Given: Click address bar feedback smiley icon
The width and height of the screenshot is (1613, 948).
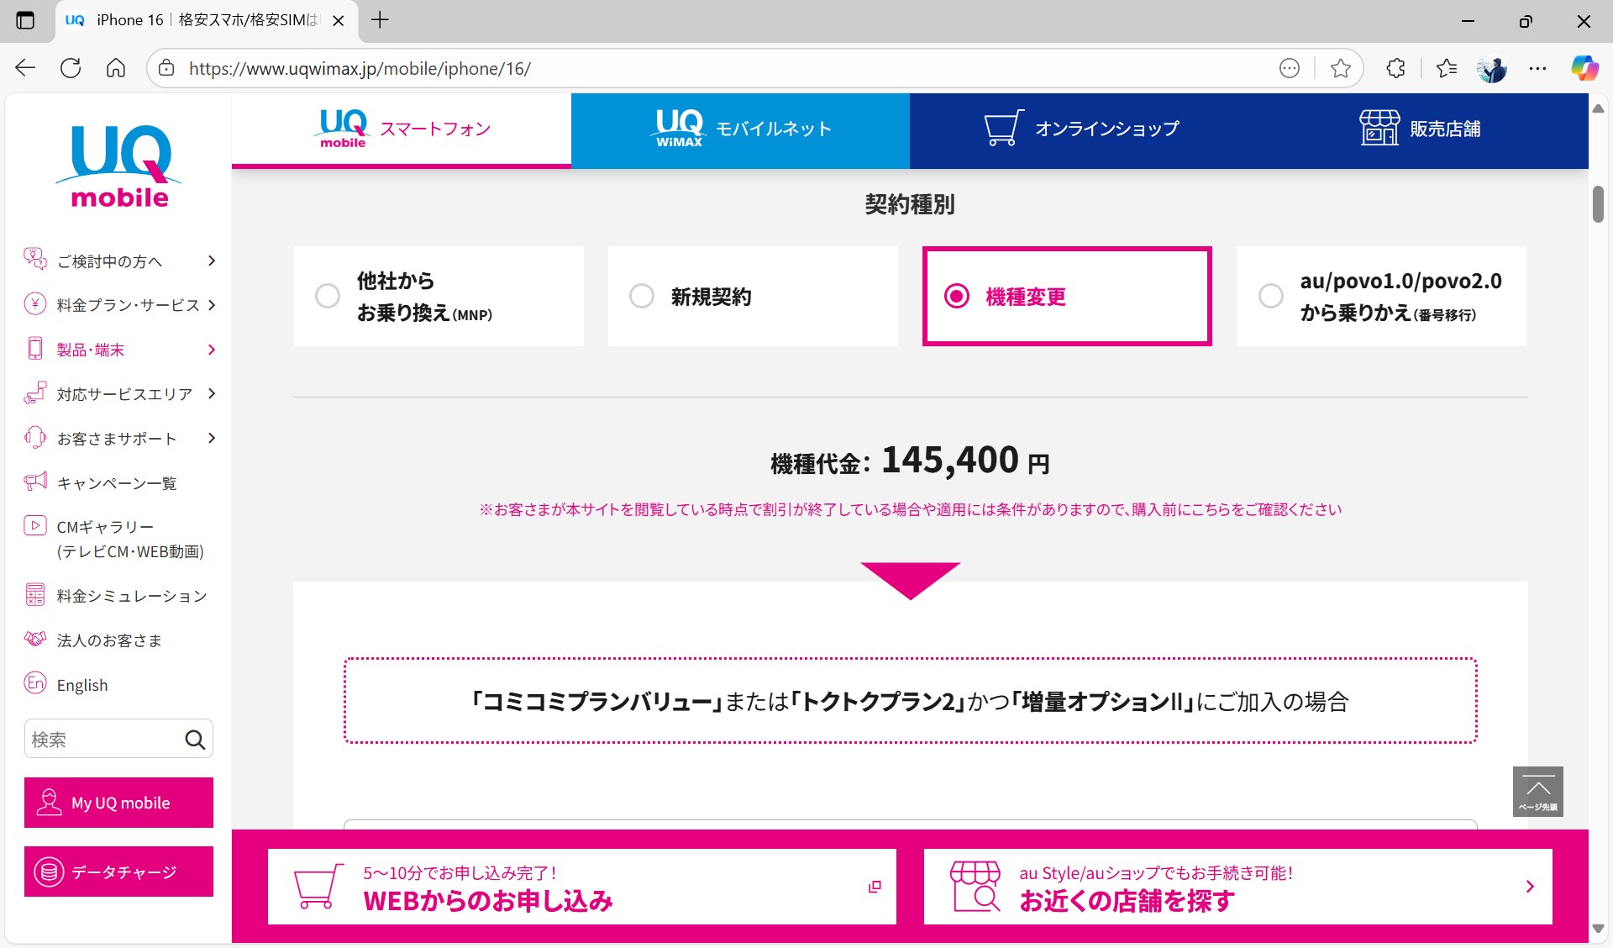Looking at the screenshot, I should [1290, 68].
